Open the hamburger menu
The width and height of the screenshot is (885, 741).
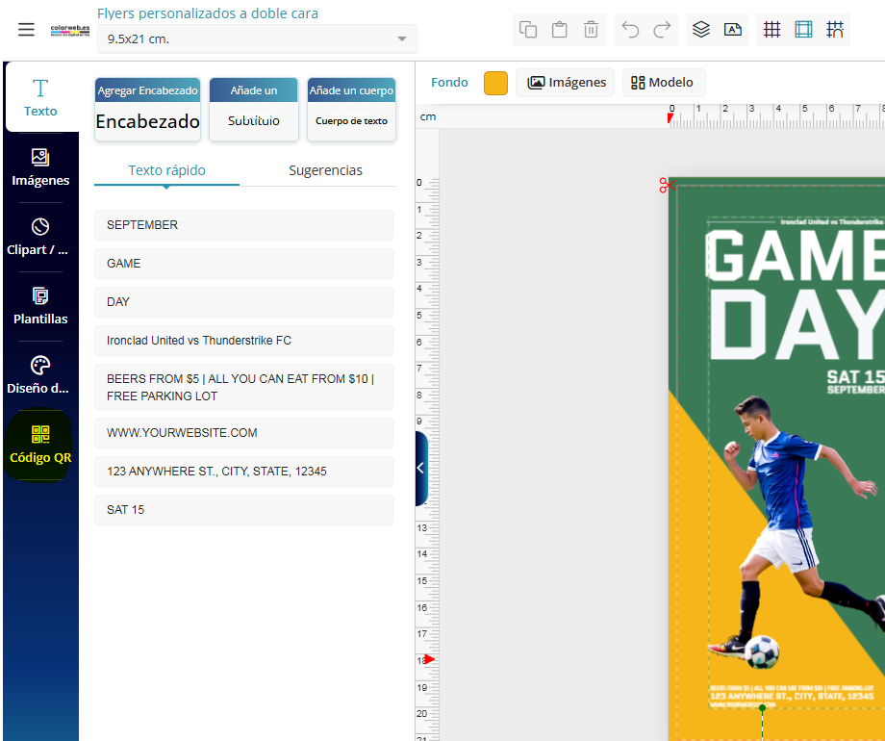coord(26,30)
